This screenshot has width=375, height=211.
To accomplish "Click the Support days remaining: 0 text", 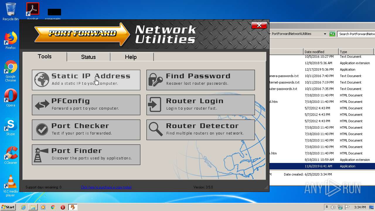I will pyautogui.click(x=43, y=187).
